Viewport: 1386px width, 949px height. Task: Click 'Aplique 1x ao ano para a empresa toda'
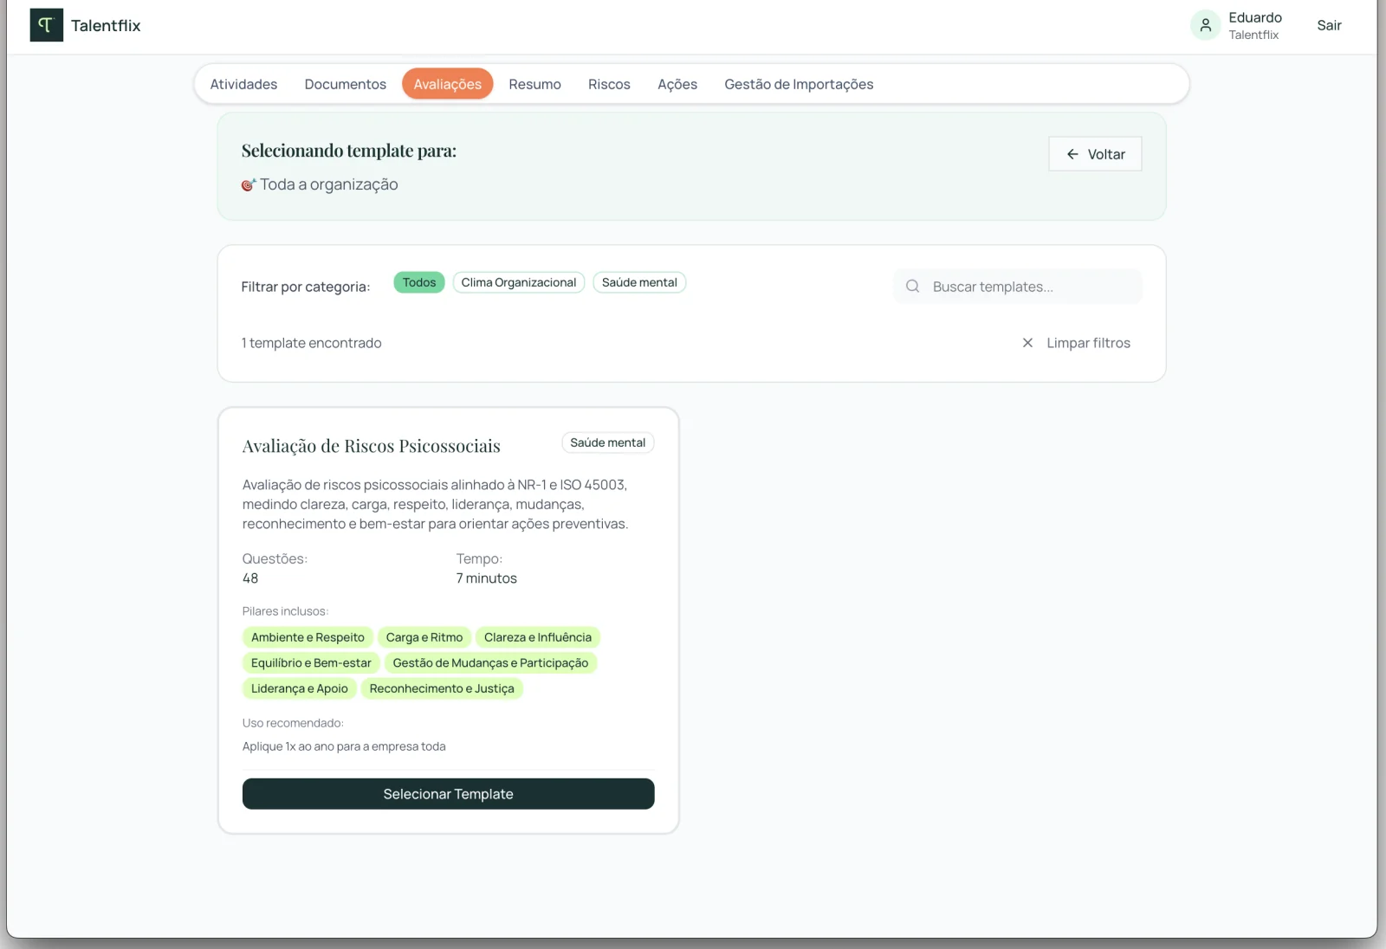(x=344, y=746)
